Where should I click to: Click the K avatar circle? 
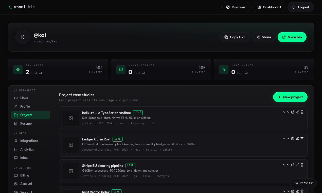23,37
